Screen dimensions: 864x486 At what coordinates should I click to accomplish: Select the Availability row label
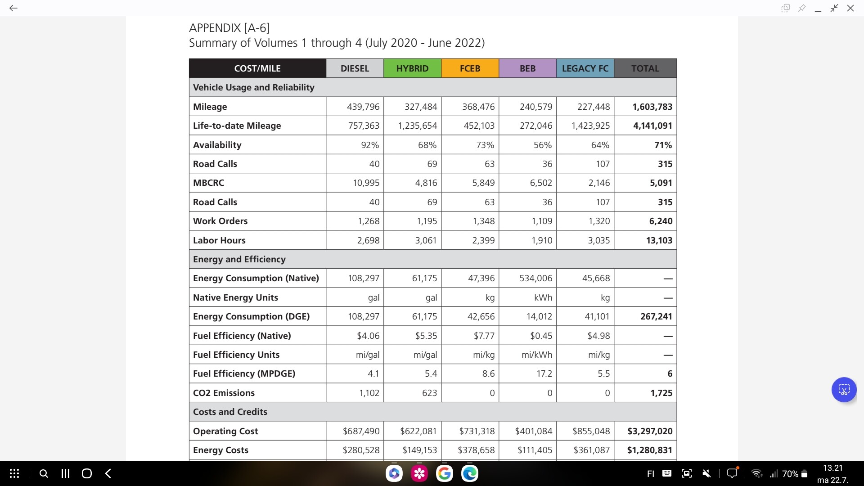pos(217,145)
